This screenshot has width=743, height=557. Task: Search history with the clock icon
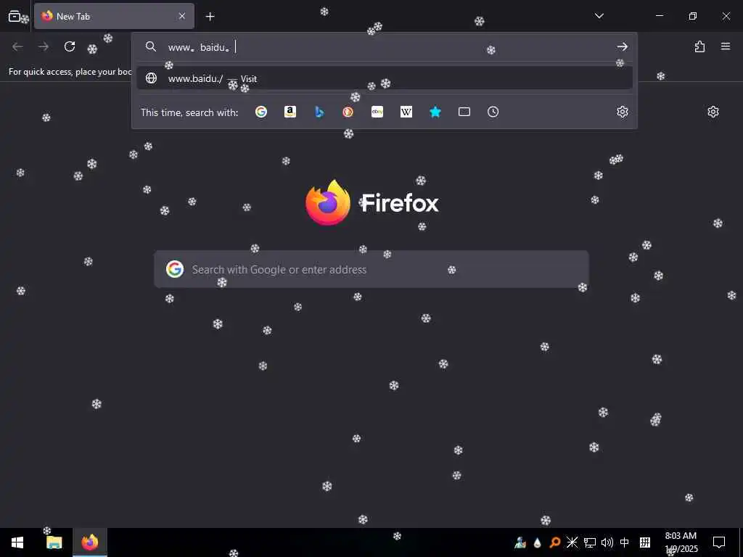pyautogui.click(x=493, y=112)
